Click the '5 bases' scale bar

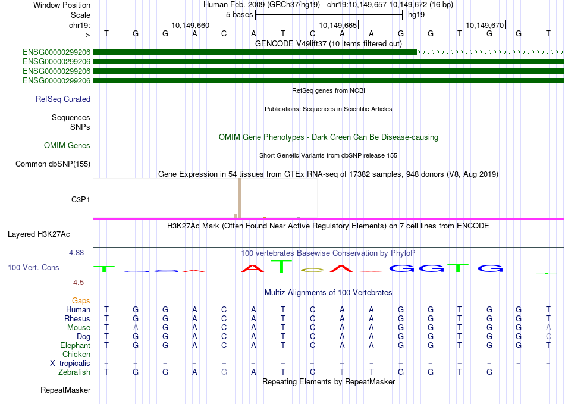pos(328,15)
